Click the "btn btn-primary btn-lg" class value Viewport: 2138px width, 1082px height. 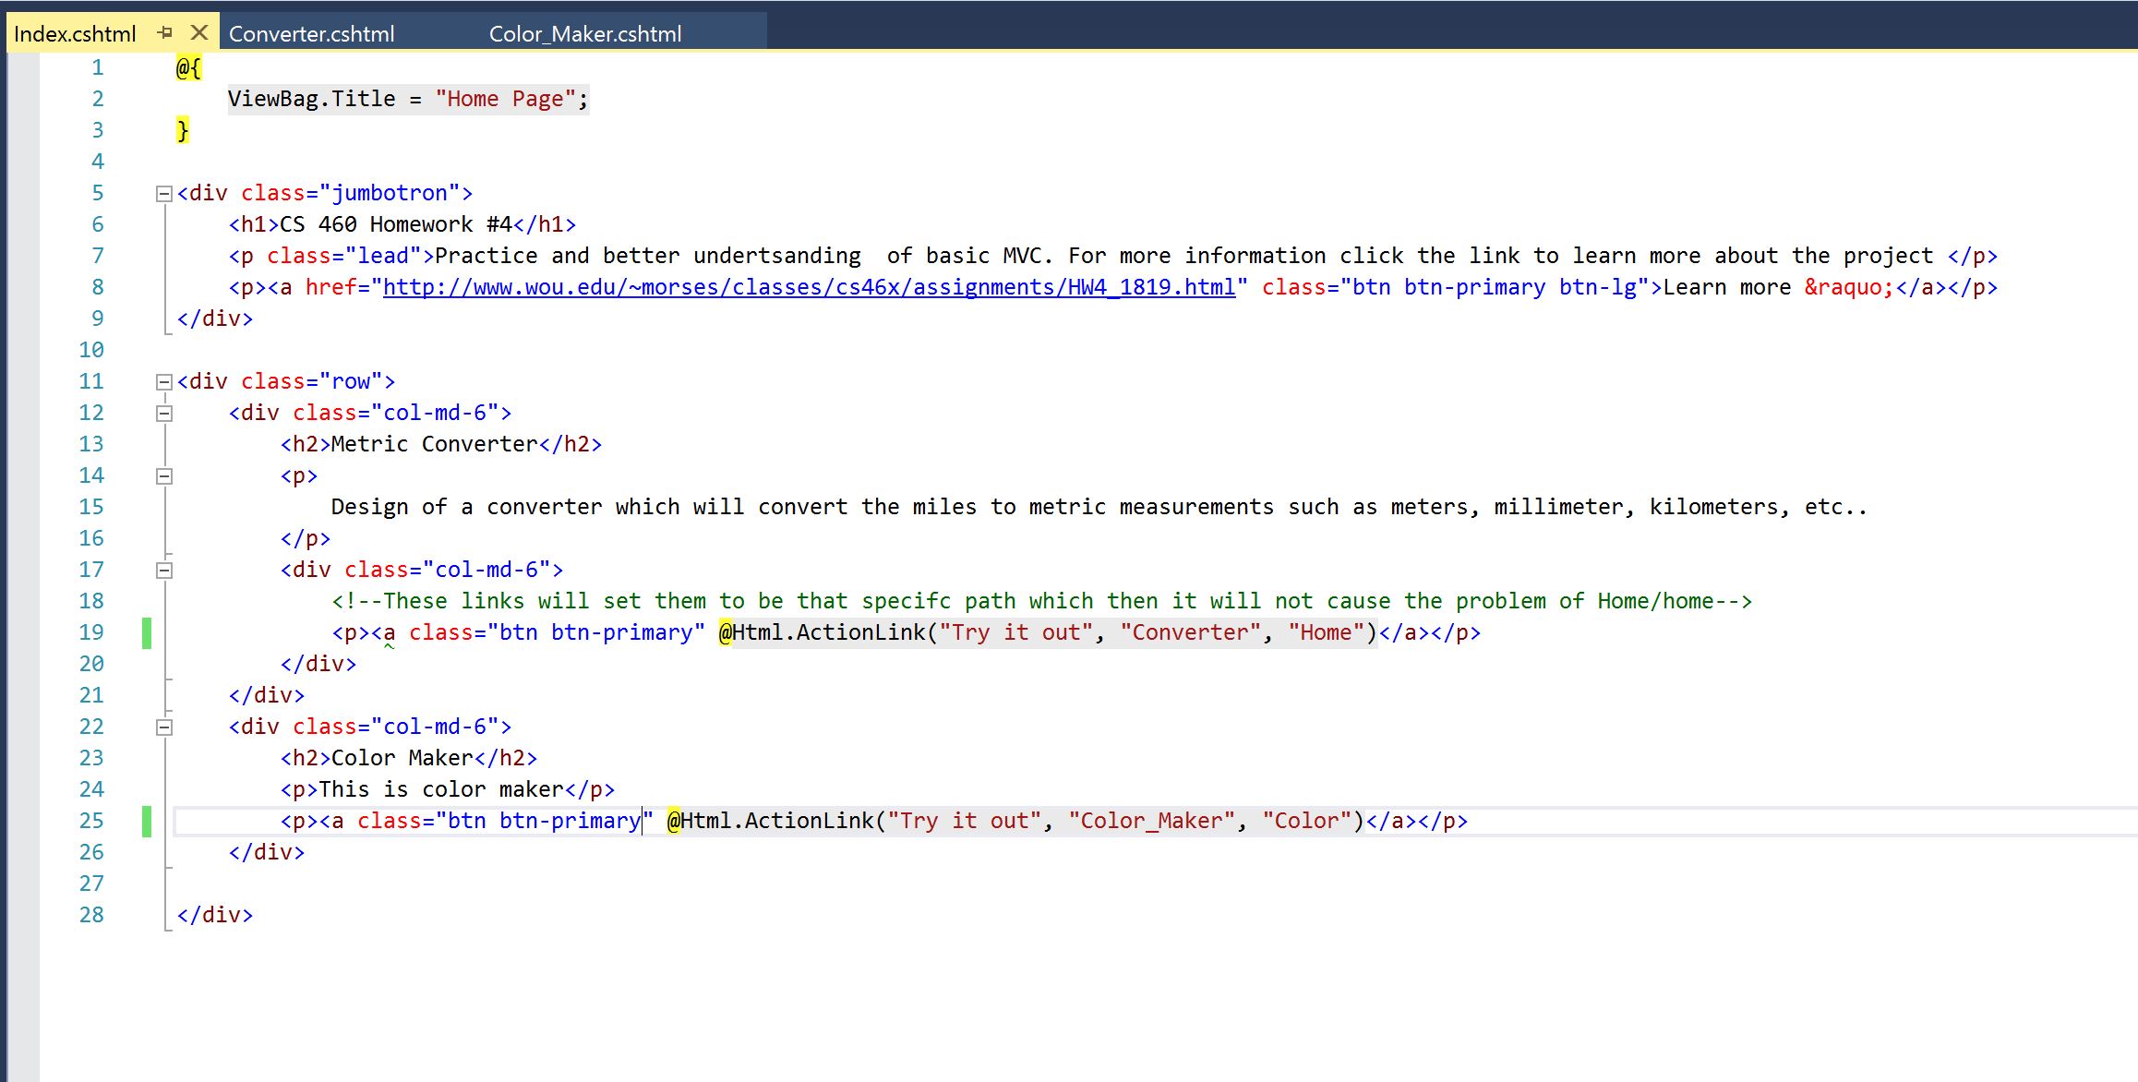1495,287
